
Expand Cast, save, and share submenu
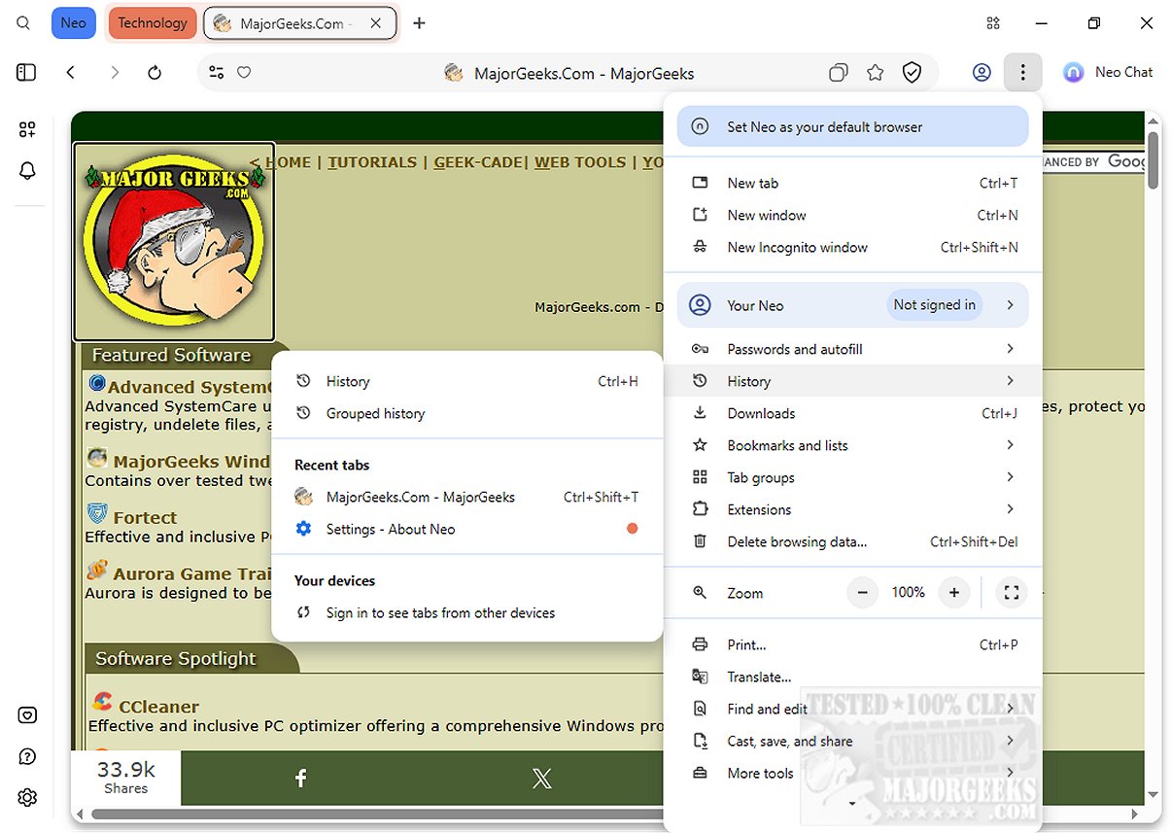point(852,741)
